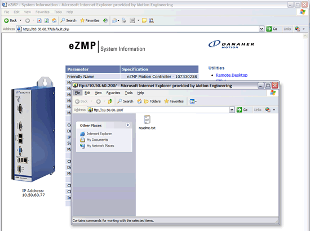This screenshot has height=231, width=310.
Task: Click the eZMP controller product image
Action: (x=33, y=129)
